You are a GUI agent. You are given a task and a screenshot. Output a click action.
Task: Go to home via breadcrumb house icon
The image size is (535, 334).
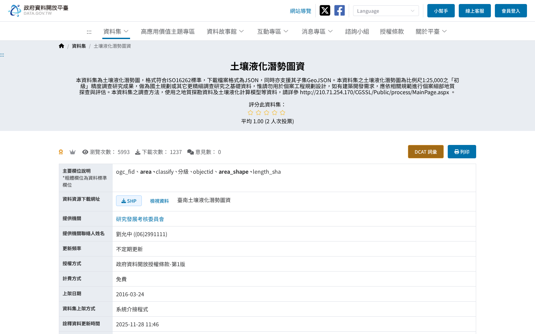coord(62,46)
